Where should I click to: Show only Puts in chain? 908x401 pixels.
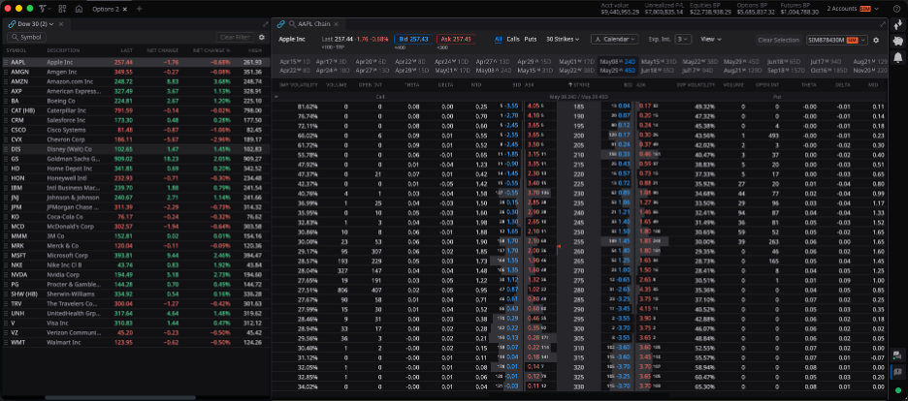[x=531, y=40]
